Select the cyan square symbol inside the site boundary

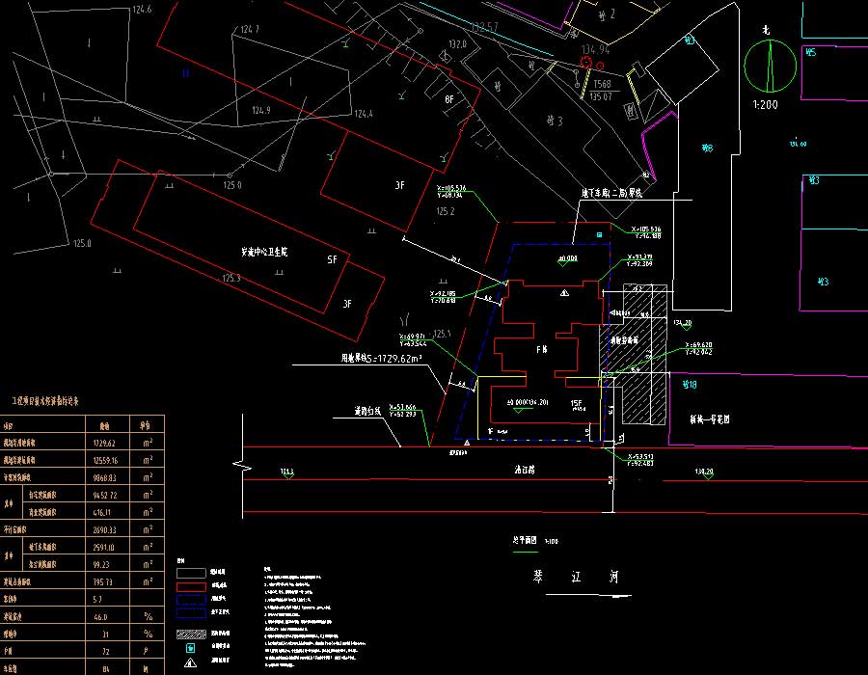pos(599,235)
